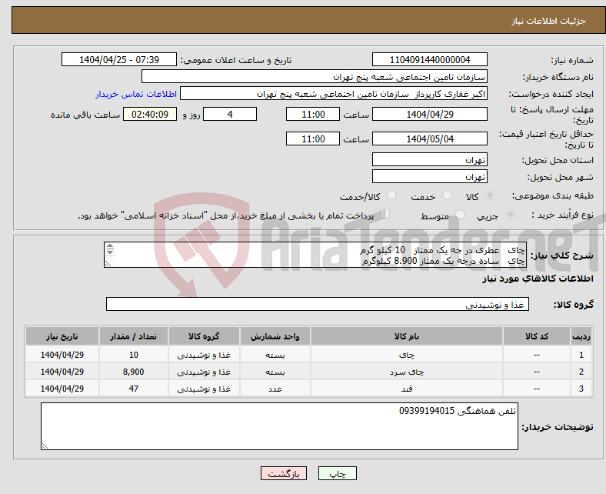Select the کالا radio button
This screenshot has height=494, width=606.
[490, 195]
